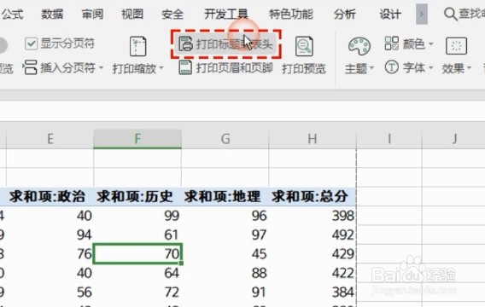This screenshot has height=307, width=485.
Task: Select the cell containing 97
Action: [x=225, y=235]
